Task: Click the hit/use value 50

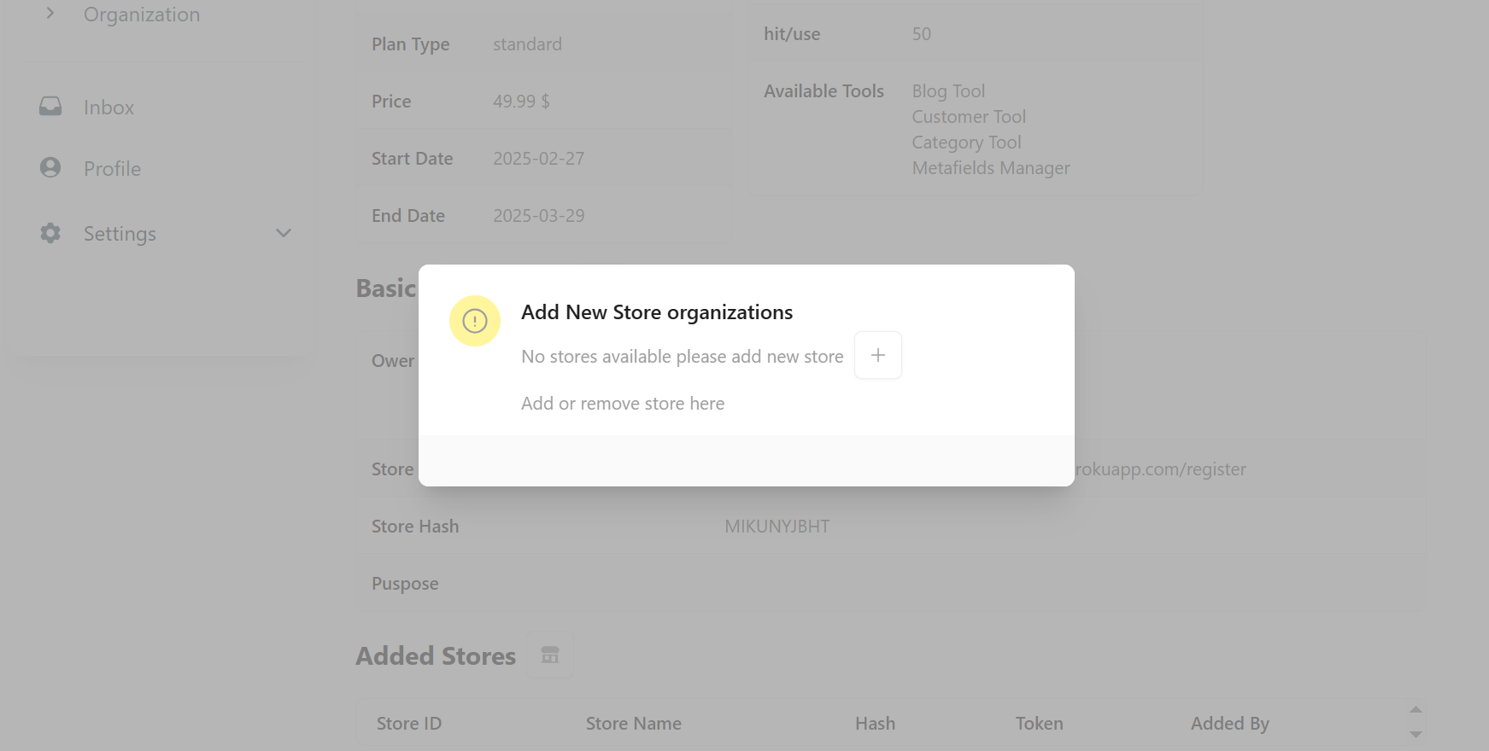Action: (922, 34)
